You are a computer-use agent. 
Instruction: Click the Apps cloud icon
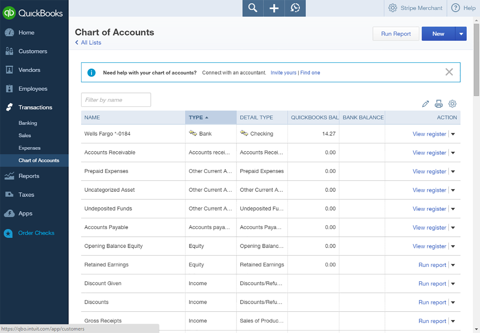click(x=9, y=213)
